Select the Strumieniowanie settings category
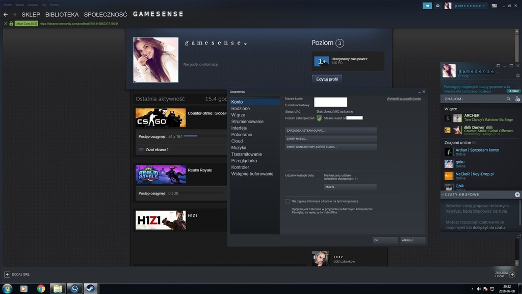This screenshot has height=294, width=522. point(255,121)
